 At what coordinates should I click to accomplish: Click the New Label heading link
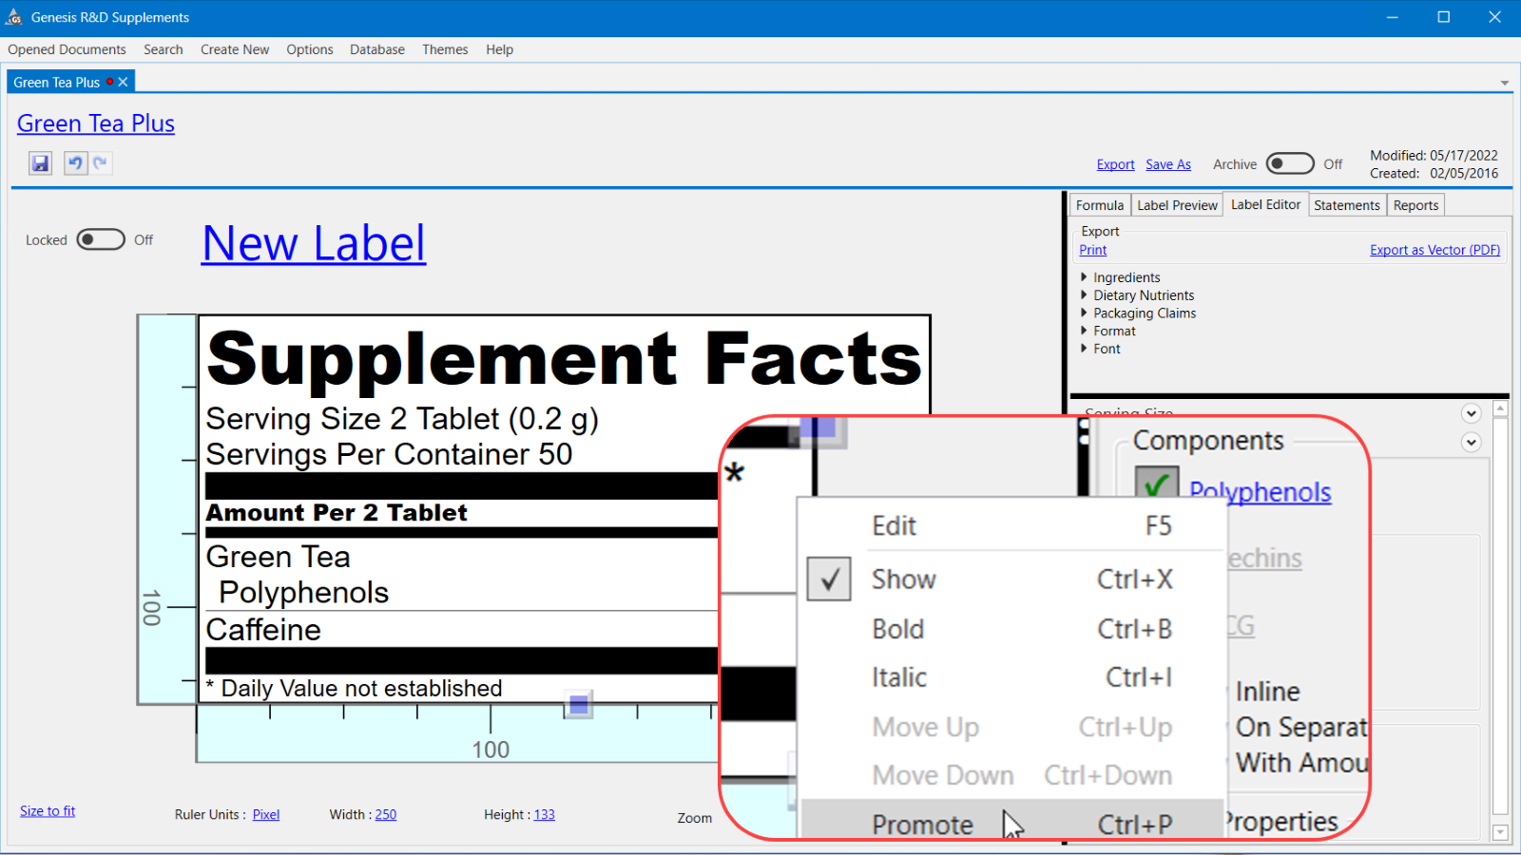point(314,243)
